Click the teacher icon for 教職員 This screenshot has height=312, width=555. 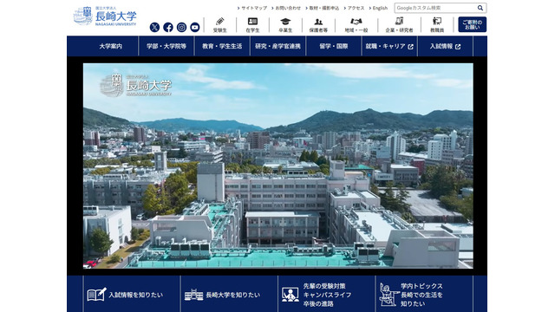point(437,21)
